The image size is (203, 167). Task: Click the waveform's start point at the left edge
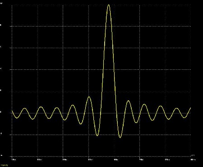(x=12, y=111)
